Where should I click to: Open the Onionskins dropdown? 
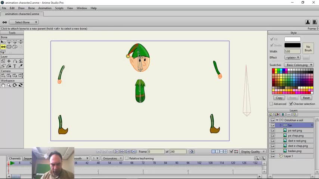coord(112,158)
